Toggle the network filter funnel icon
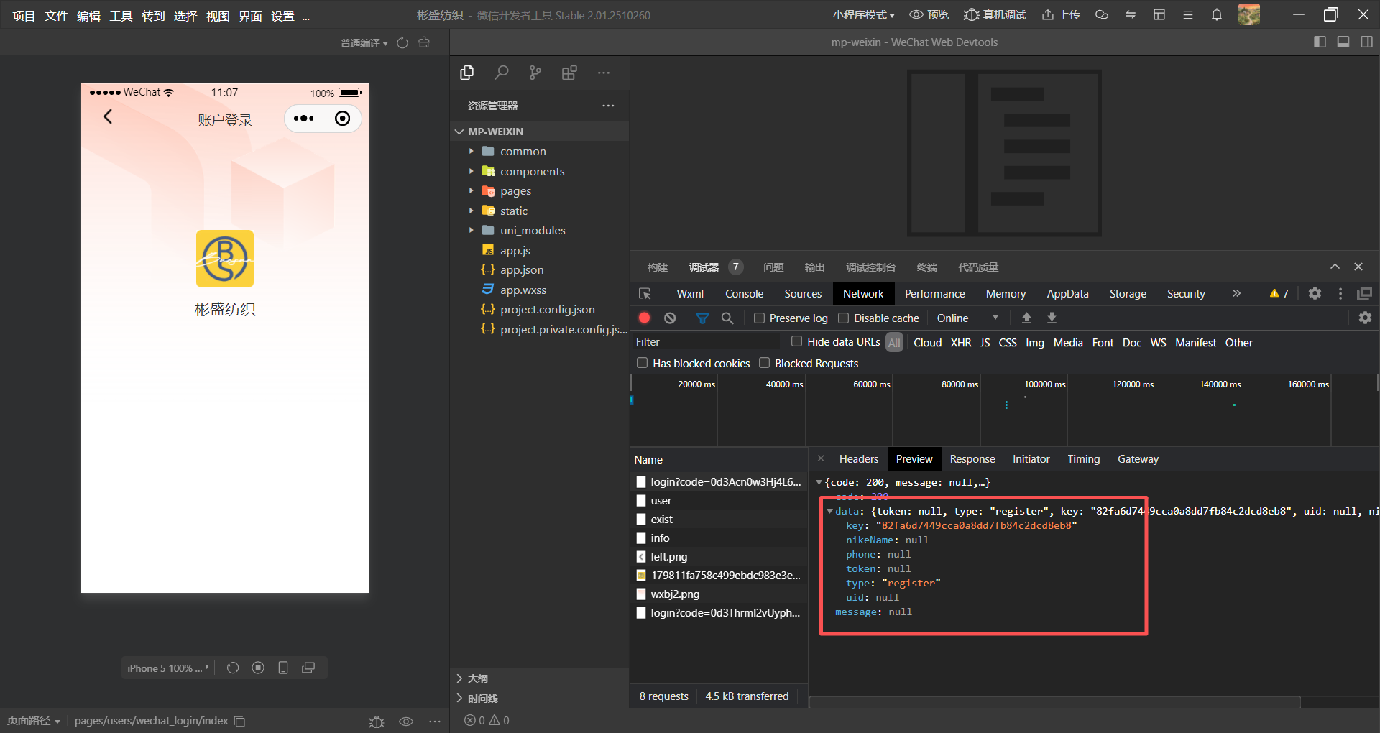 pos(702,318)
